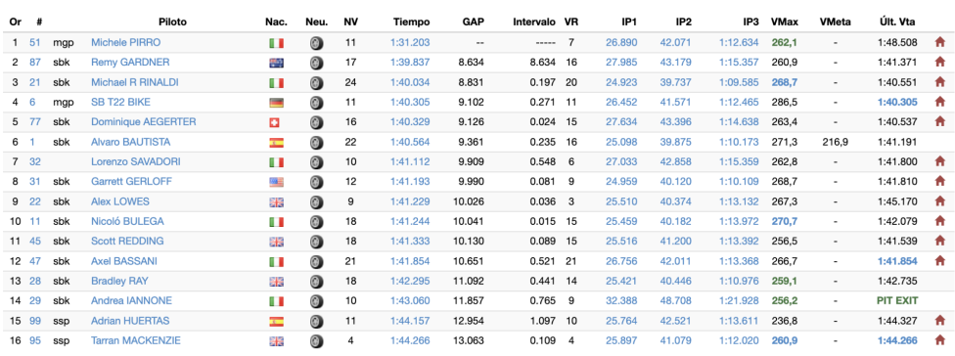Click the pit house icon in Tarran MACKENZIE's row
This screenshot has height=356, width=955.
pos(939,340)
